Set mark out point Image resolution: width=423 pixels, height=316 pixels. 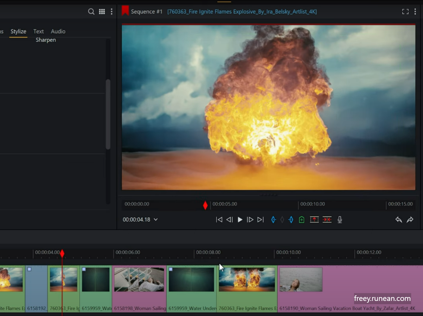pos(291,220)
